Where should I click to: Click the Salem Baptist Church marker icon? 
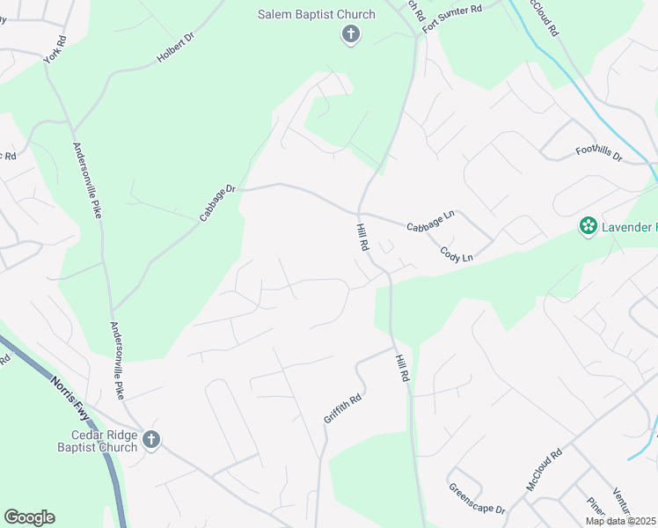pyautogui.click(x=351, y=34)
